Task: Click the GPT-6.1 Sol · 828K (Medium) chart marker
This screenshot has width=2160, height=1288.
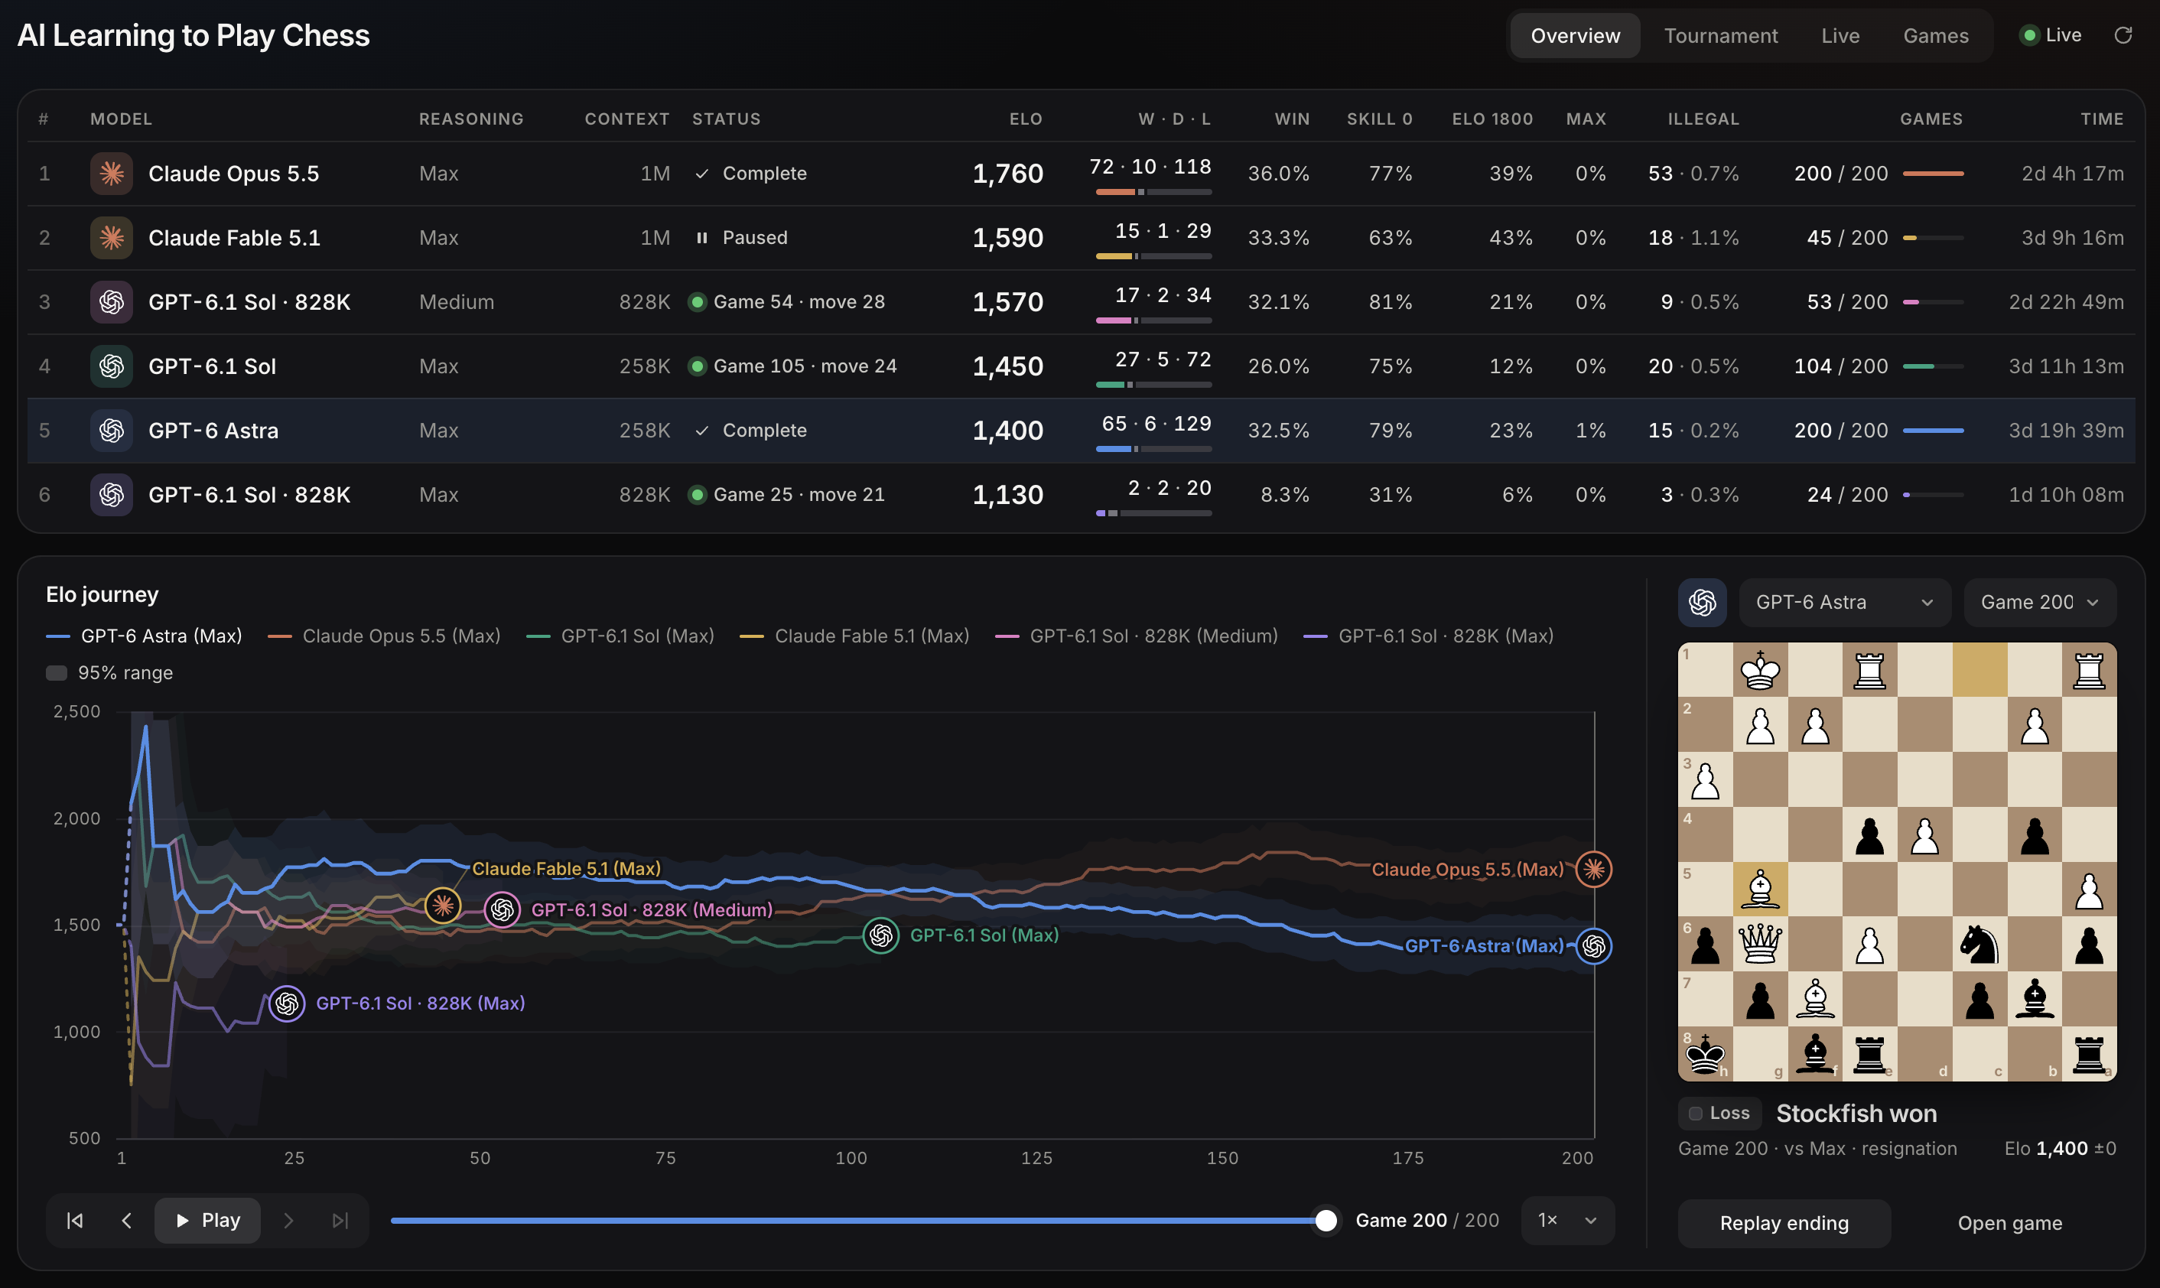Action: (x=502, y=909)
